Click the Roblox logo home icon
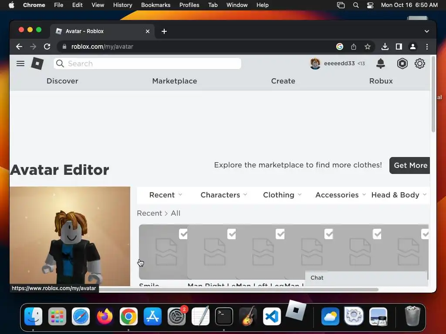Viewport: 446px width, 334px height. pos(37,63)
